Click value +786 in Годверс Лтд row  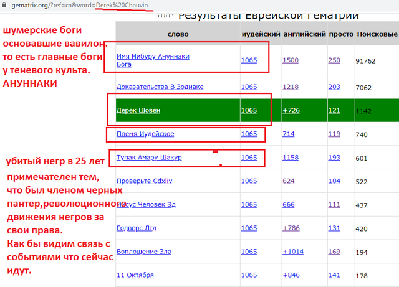point(291,228)
